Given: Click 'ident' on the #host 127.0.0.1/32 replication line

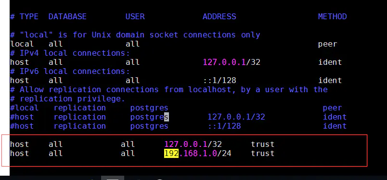Looking at the screenshot, I should [x=335, y=117].
